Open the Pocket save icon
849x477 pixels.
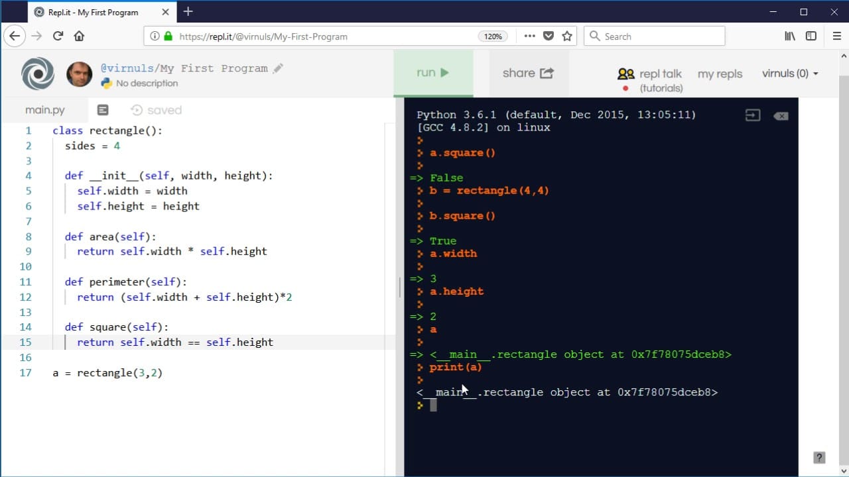(549, 36)
